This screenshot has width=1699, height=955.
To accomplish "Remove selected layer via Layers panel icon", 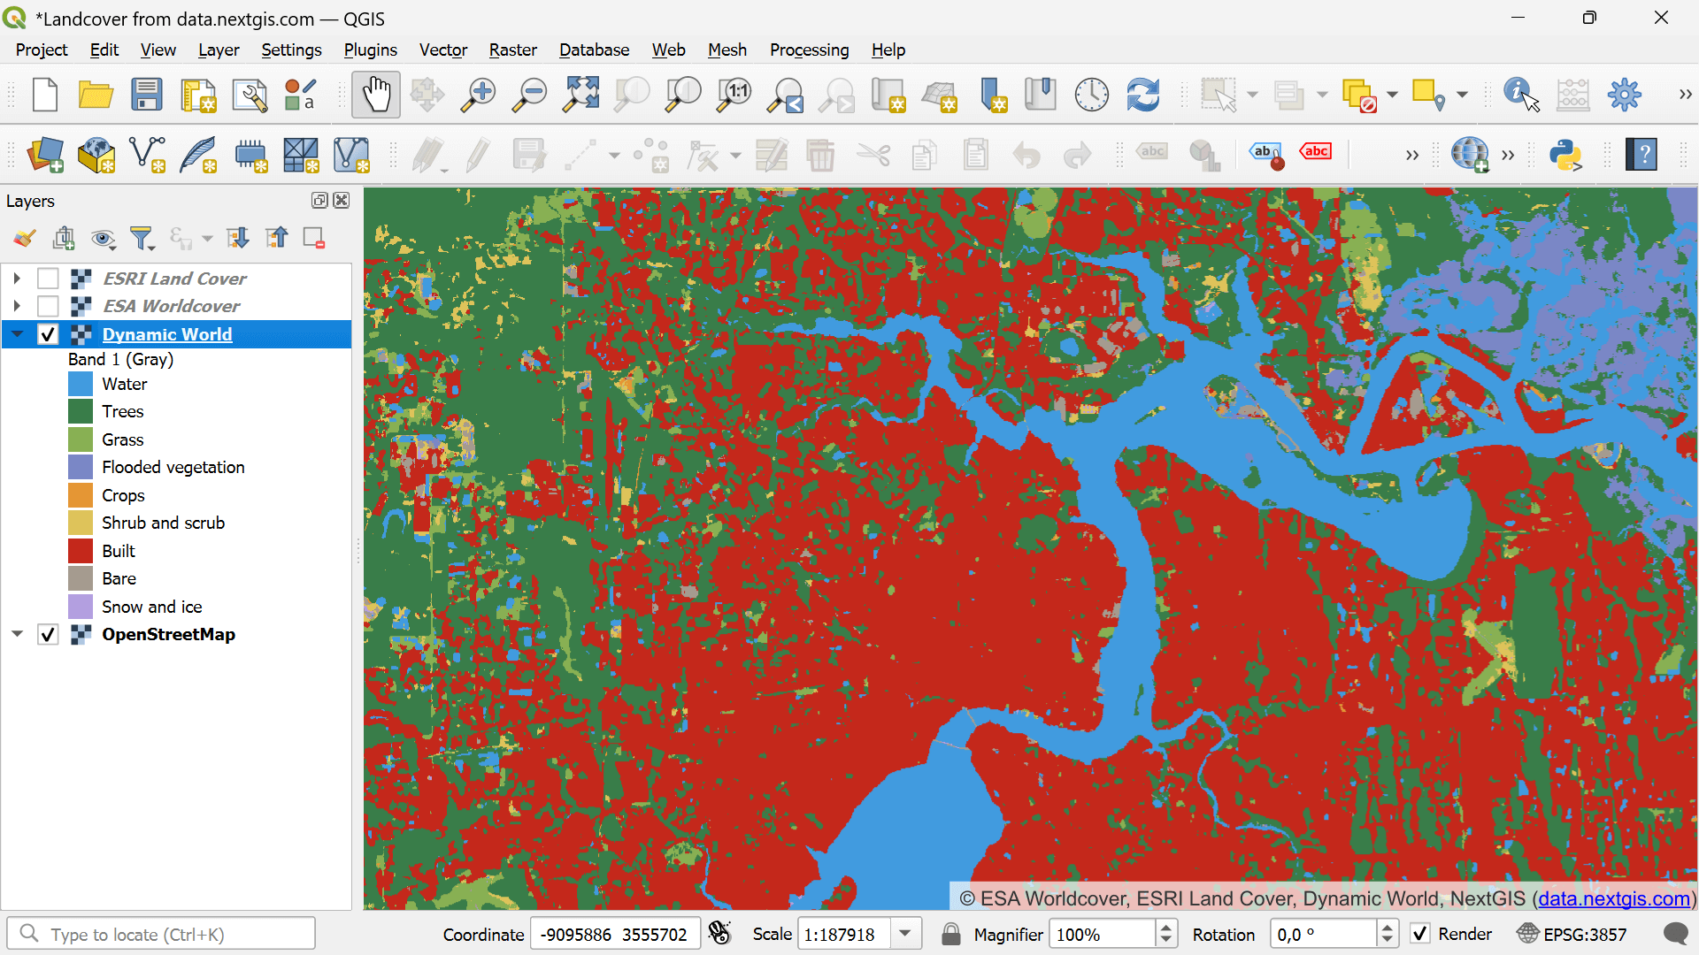I will pos(314,238).
